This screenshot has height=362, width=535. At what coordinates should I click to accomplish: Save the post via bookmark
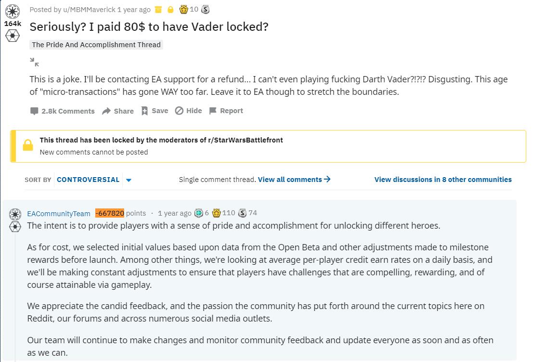pyautogui.click(x=154, y=111)
